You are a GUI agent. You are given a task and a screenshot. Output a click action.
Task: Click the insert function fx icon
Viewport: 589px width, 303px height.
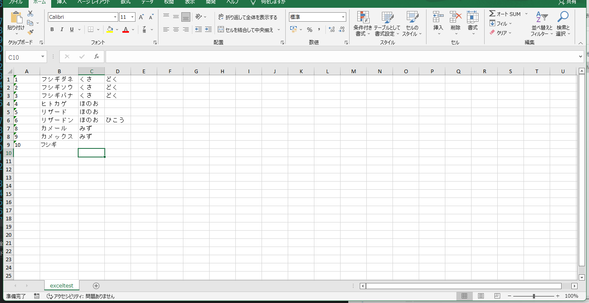pos(97,57)
